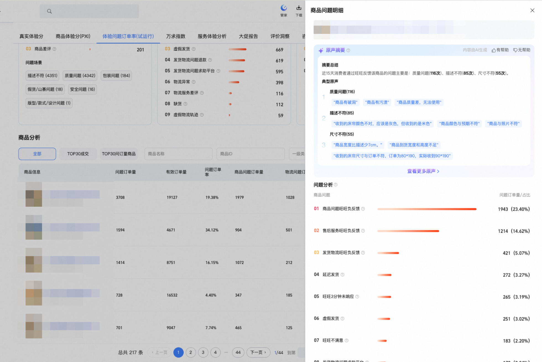
Task: Go to page 3
Action: [x=203, y=352]
